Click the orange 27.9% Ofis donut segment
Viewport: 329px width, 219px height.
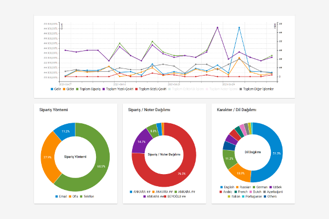tap(47, 157)
